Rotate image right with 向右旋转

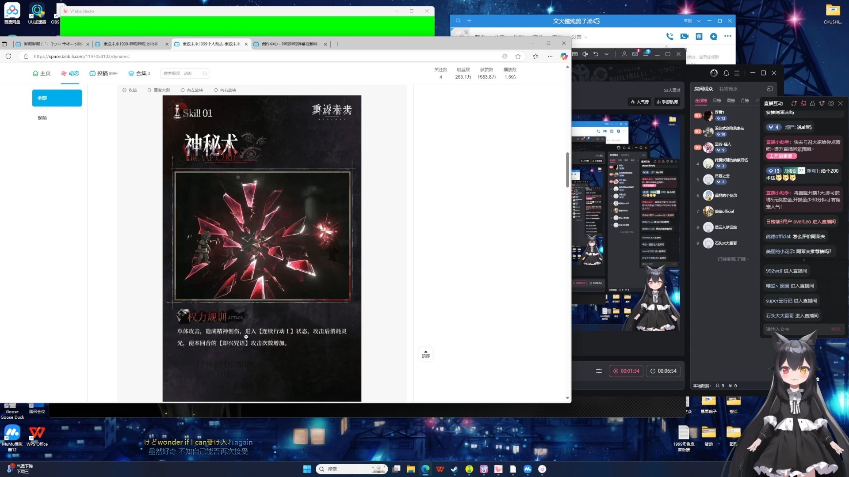pyautogui.click(x=225, y=90)
